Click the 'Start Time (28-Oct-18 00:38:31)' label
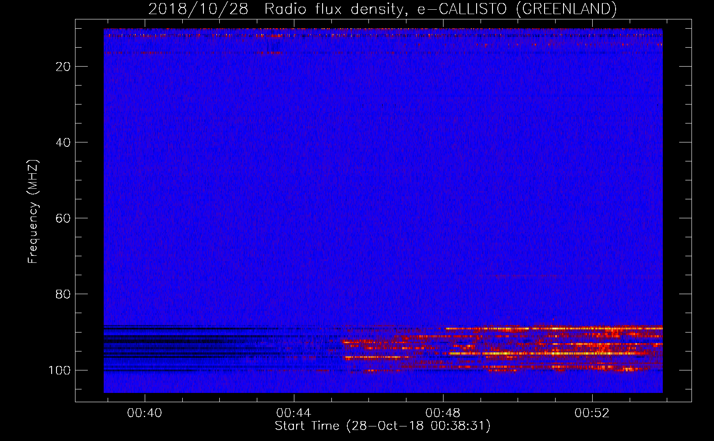Viewport: 714px width, 441px height. click(x=383, y=426)
